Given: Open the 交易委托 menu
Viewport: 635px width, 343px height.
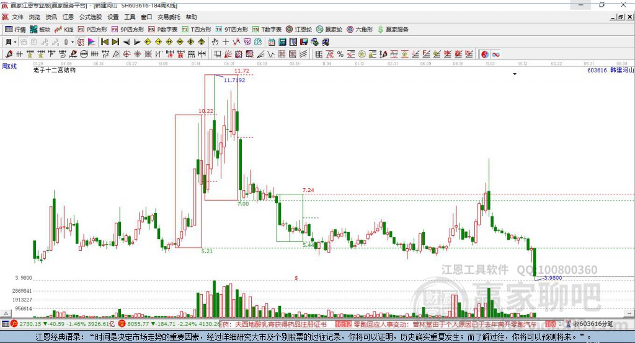Looking at the screenshot, I should pos(169,17).
